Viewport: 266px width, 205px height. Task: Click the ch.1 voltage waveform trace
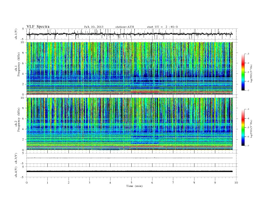pos(129,34)
